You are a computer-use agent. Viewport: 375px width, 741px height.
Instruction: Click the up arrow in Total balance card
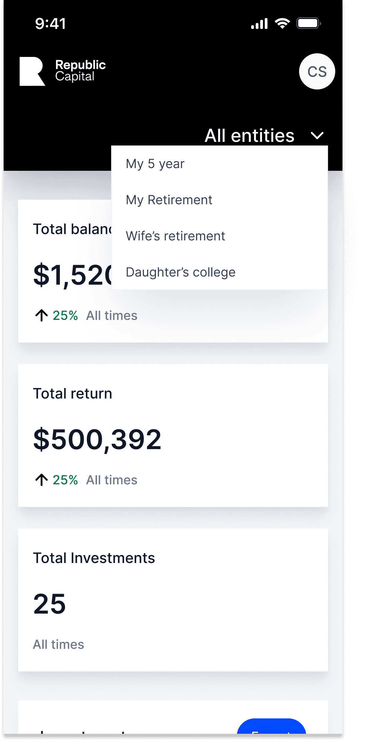[42, 315]
